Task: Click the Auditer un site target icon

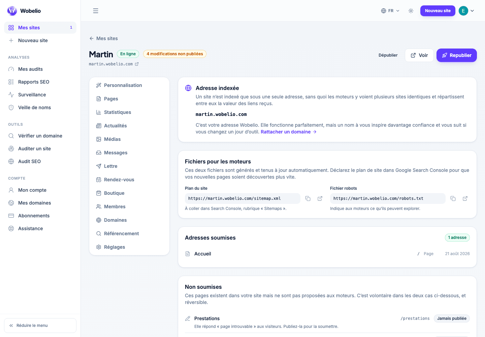Action: [x=11, y=149]
